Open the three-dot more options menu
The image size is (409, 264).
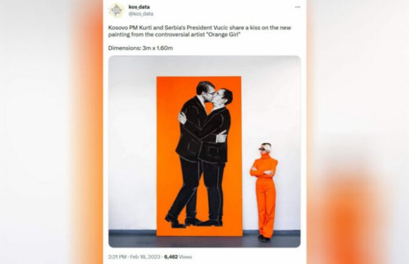(x=298, y=7)
